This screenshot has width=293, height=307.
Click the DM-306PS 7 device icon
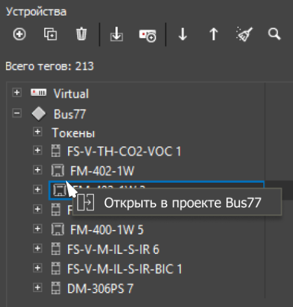(x=56, y=288)
